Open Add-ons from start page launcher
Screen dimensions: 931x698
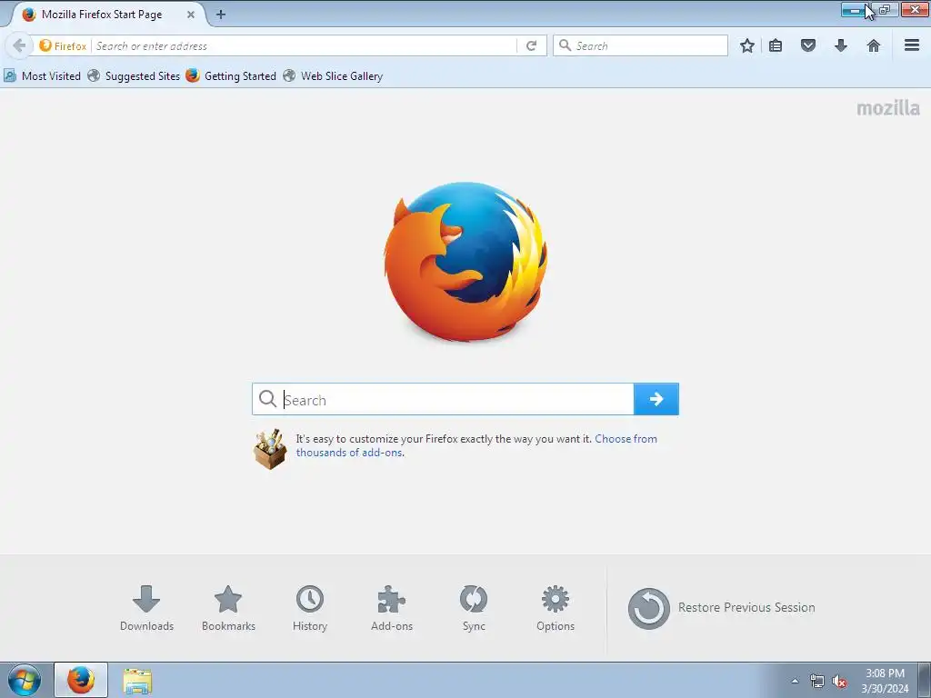392,608
